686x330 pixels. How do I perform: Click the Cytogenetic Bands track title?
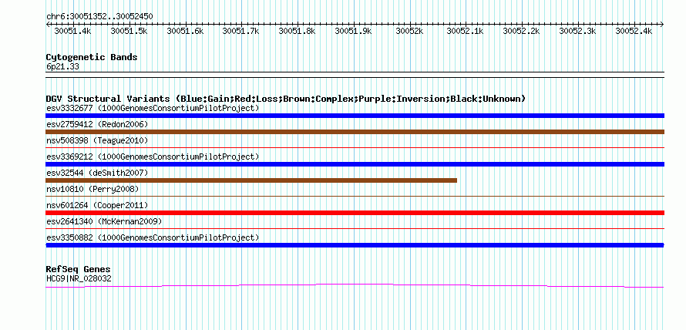click(x=92, y=57)
